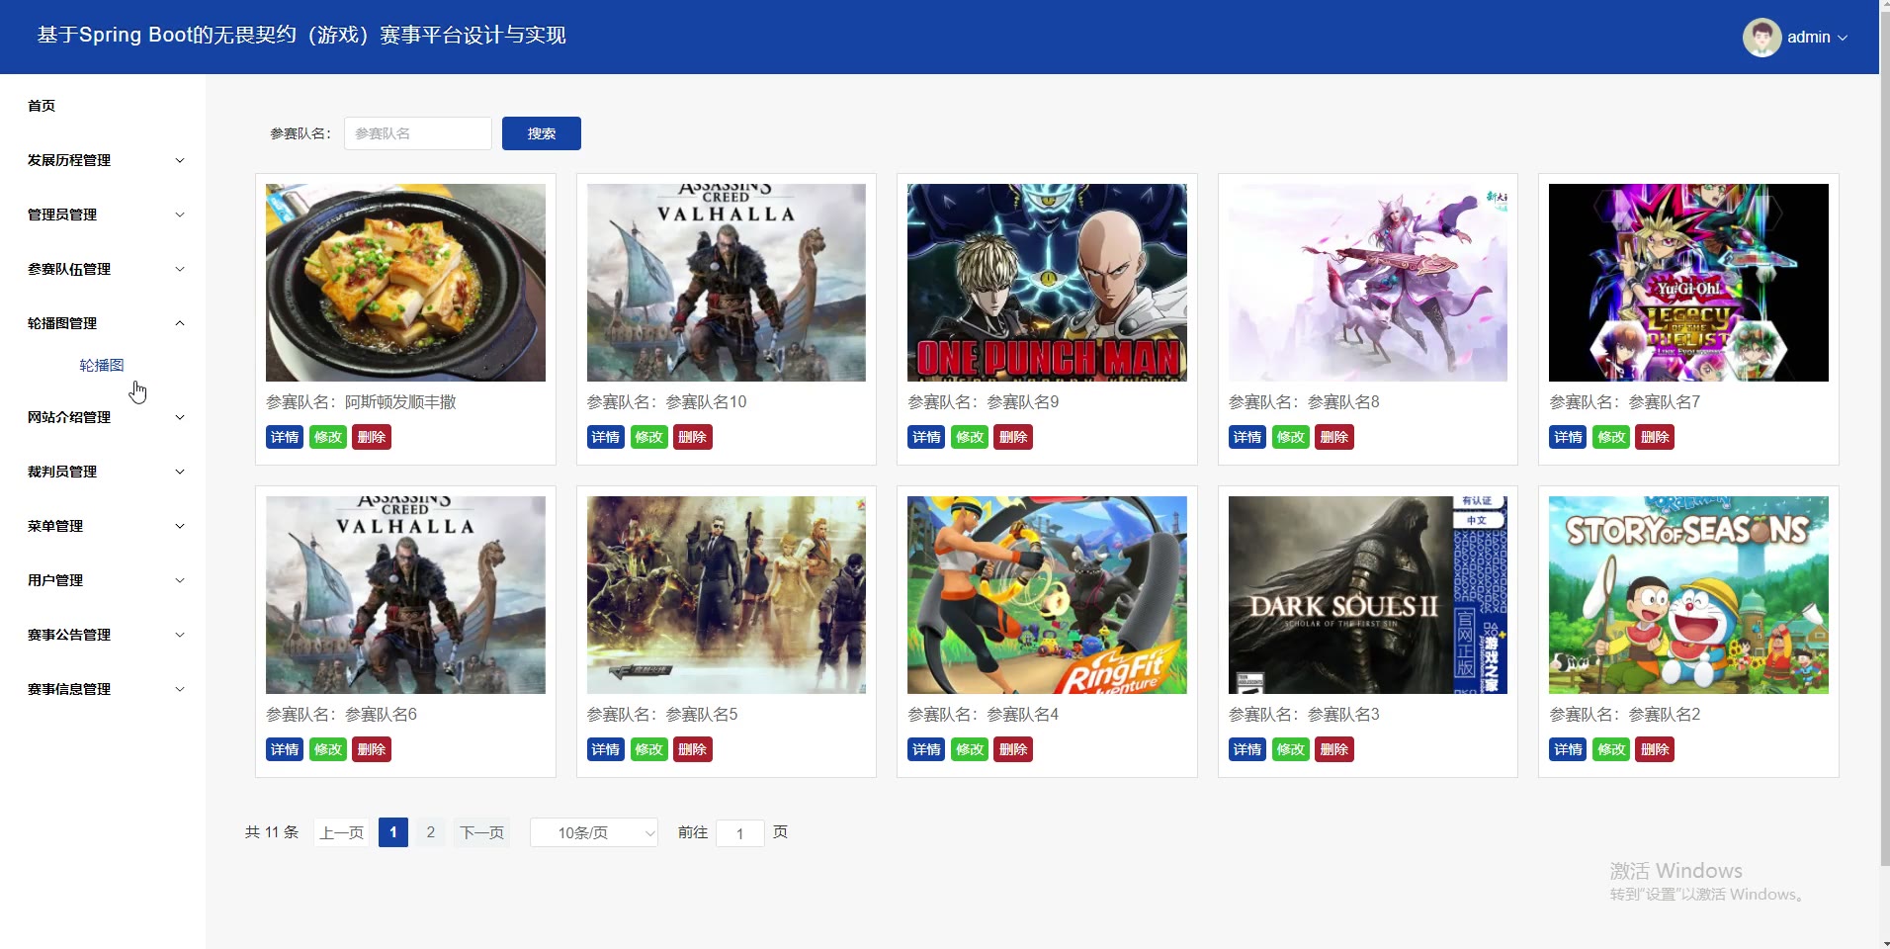View 详情 for 参赛队名7
This screenshot has width=1890, height=949.
[x=1568, y=437]
